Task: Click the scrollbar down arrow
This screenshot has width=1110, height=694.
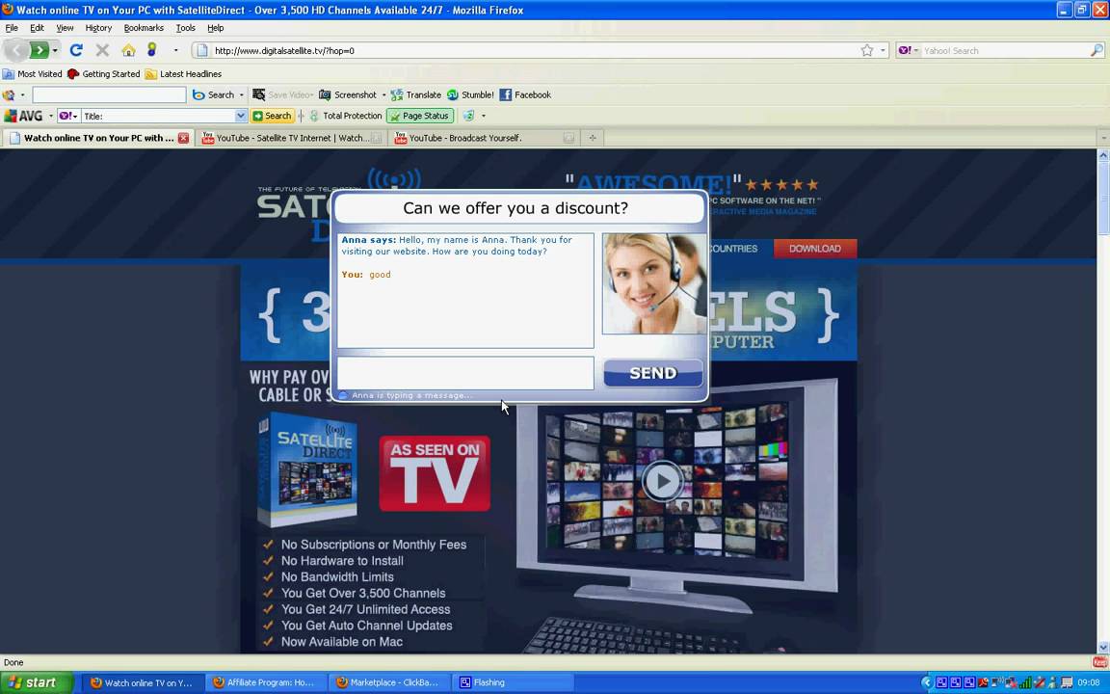Action: tap(1103, 648)
